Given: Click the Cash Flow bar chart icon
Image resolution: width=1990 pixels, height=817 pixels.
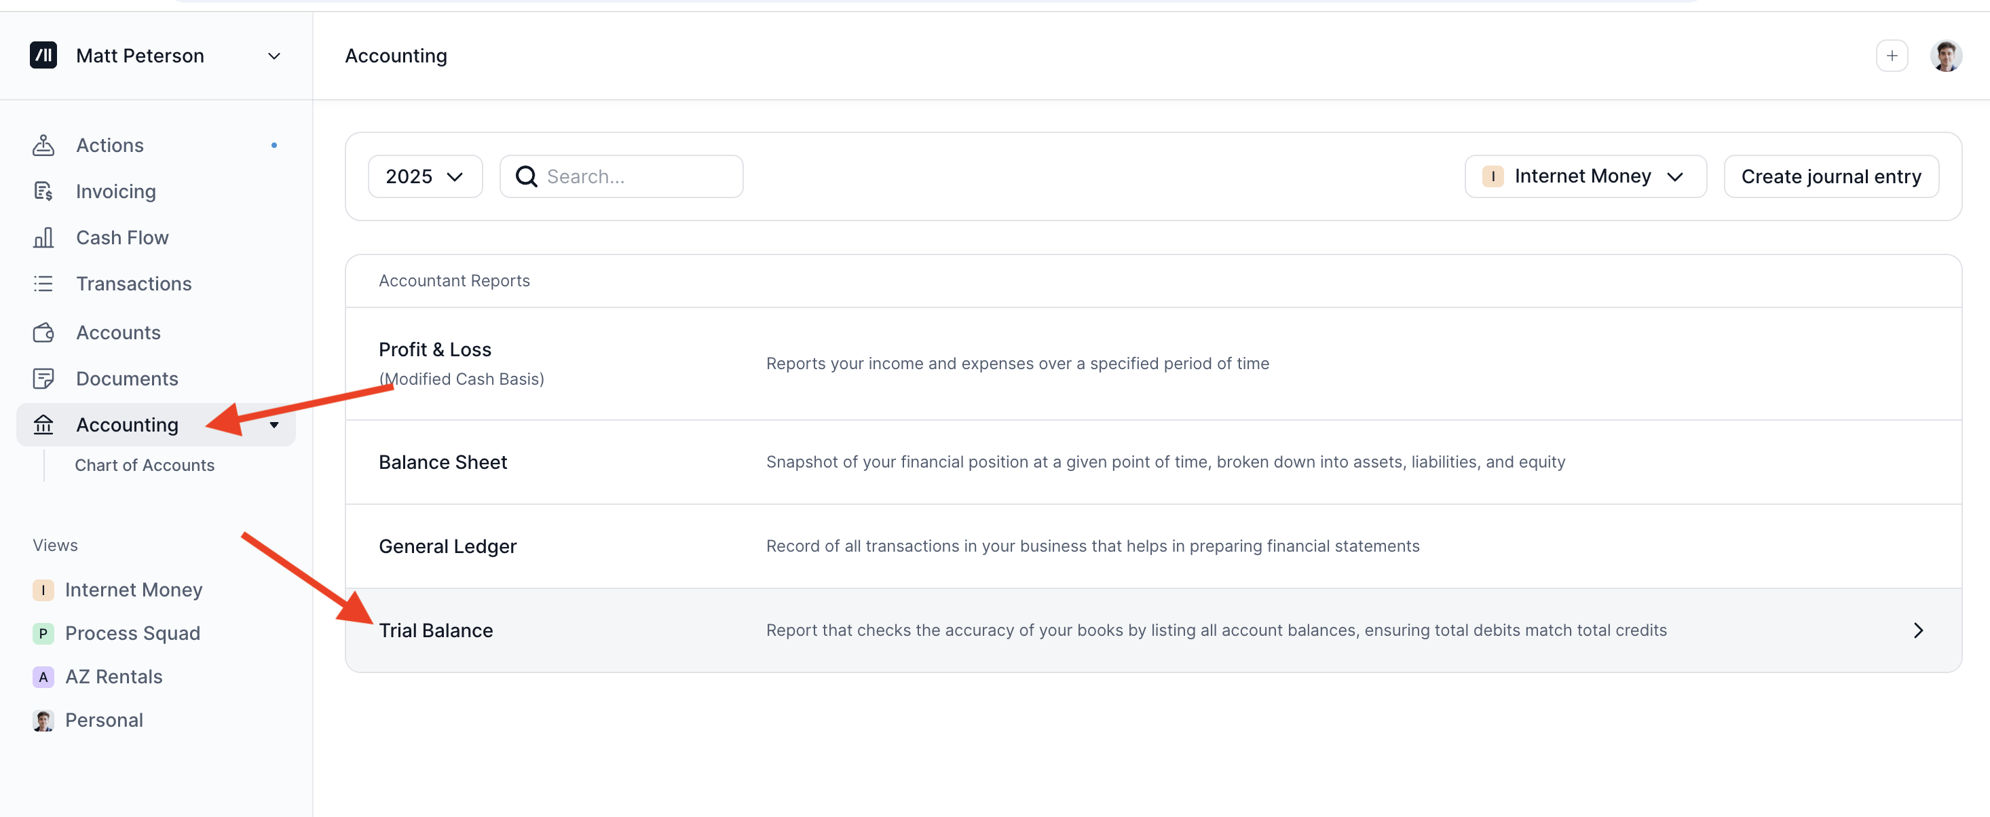Looking at the screenshot, I should click(x=43, y=237).
